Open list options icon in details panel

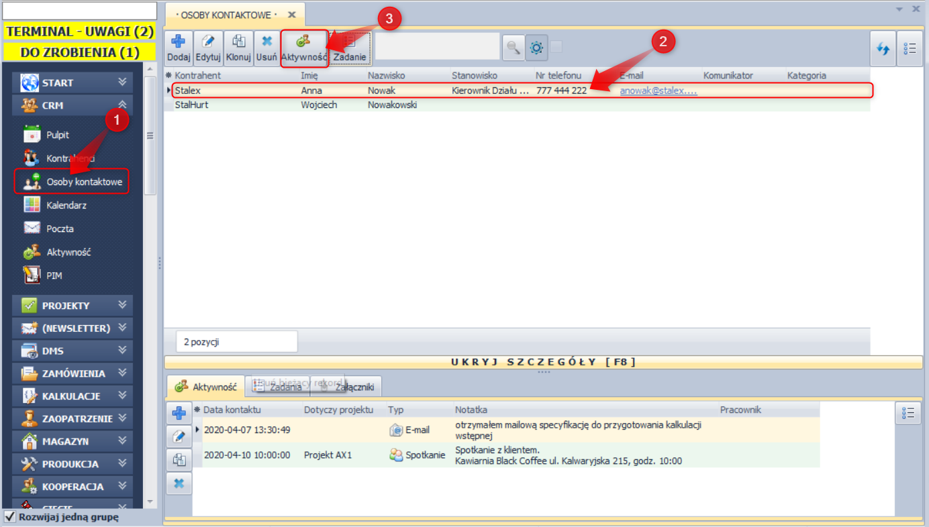click(x=908, y=414)
